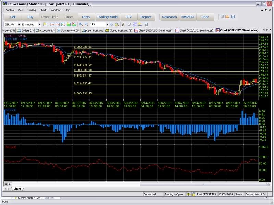
Task: Click the Report button
Action: click(146, 17)
